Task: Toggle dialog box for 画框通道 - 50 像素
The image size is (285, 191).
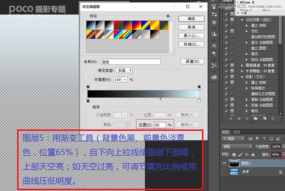Action: click(232, 65)
